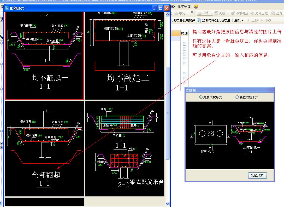
Task: Click the 下移 move down arrow
Action: 266,20
